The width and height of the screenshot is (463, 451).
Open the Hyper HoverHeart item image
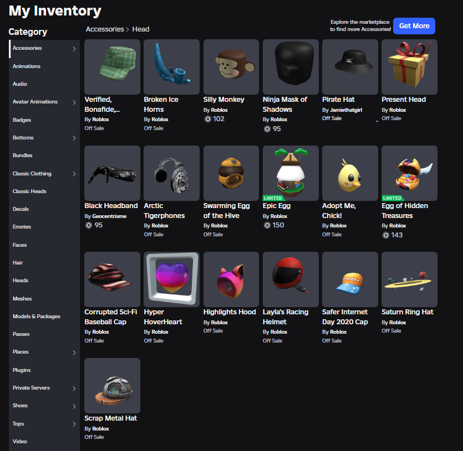coord(171,279)
